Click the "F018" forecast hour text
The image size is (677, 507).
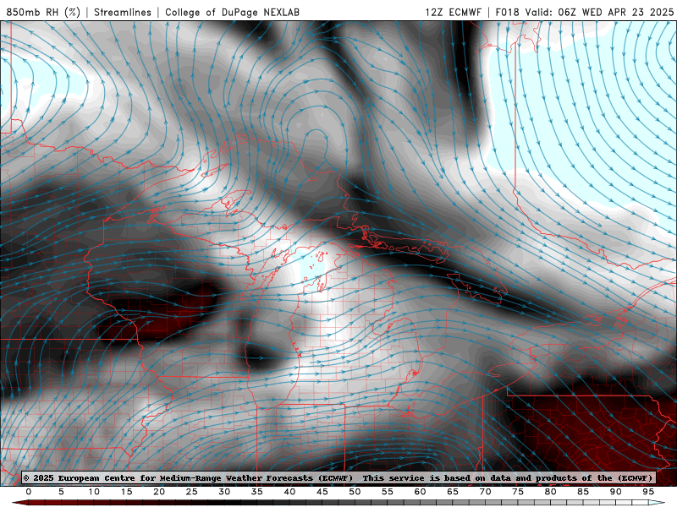(507, 12)
